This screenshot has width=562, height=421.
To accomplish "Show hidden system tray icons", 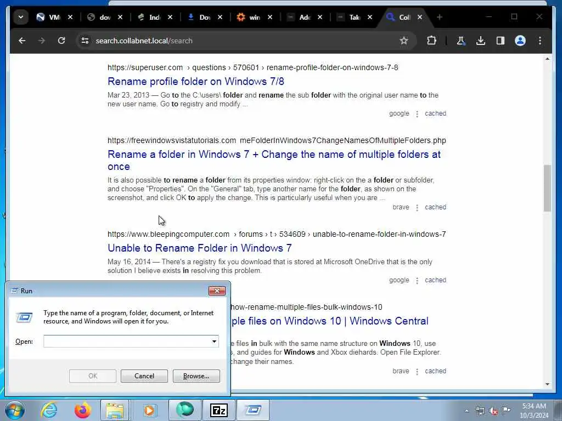I will 467,411.
